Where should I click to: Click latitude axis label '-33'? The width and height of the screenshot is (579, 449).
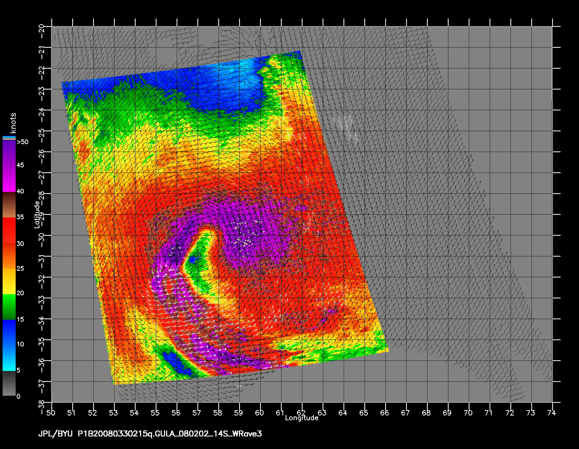(x=42, y=302)
